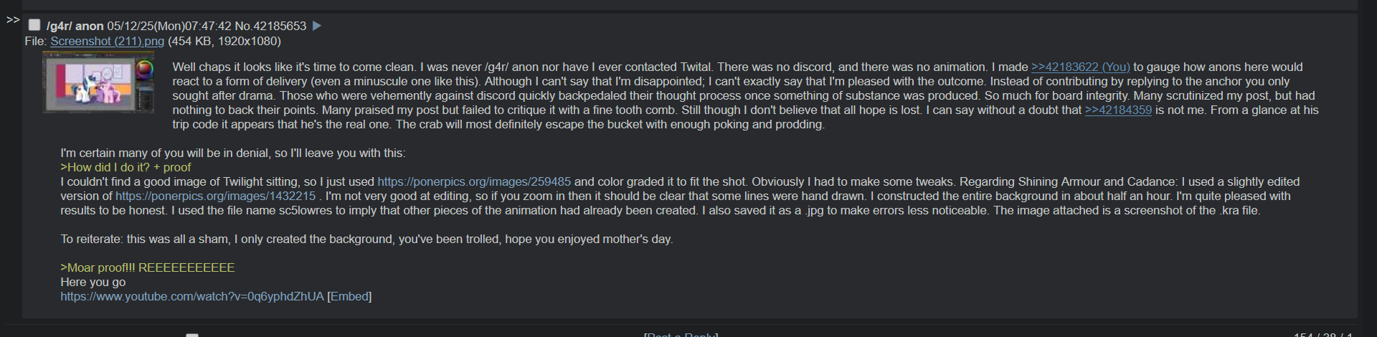Click the 05/12/25(Mon)07:47:42 timestamp
Image resolution: width=1377 pixels, height=337 pixels.
pyautogui.click(x=169, y=26)
